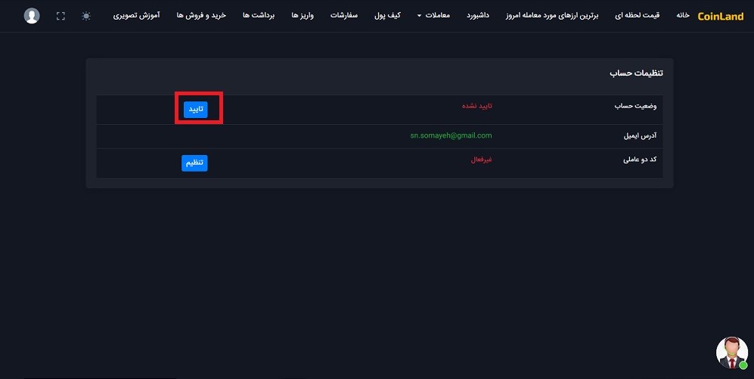The image size is (754, 379).
Task: Toggle fullscreen mode icon
Action: click(x=61, y=16)
